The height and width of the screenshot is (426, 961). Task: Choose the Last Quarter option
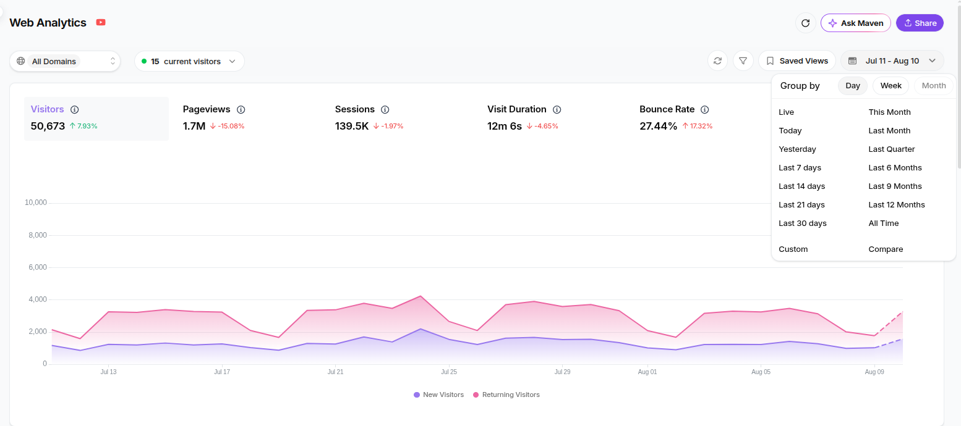892,149
